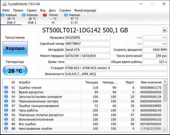The width and height of the screenshot is (170, 135).
Task: Select the Ошибки чтения attribute text
Action: pyautogui.click(x=30, y=87)
